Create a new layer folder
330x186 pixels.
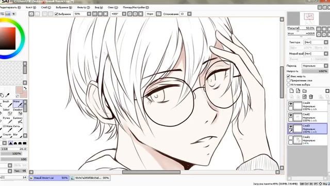(305, 91)
